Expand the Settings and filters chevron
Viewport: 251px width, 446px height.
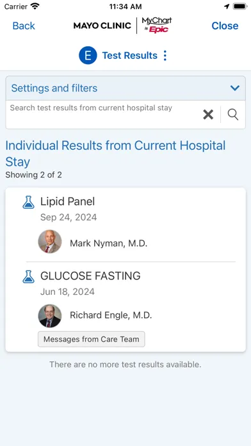point(235,88)
